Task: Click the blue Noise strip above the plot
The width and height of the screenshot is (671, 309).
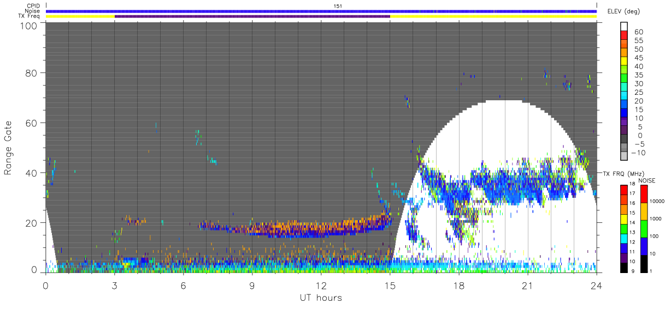Action: point(321,11)
